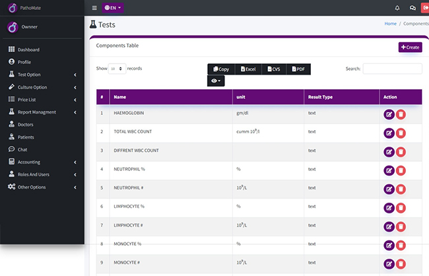
Task: Delete the LIMPHOCYTE # row
Action: 401,226
